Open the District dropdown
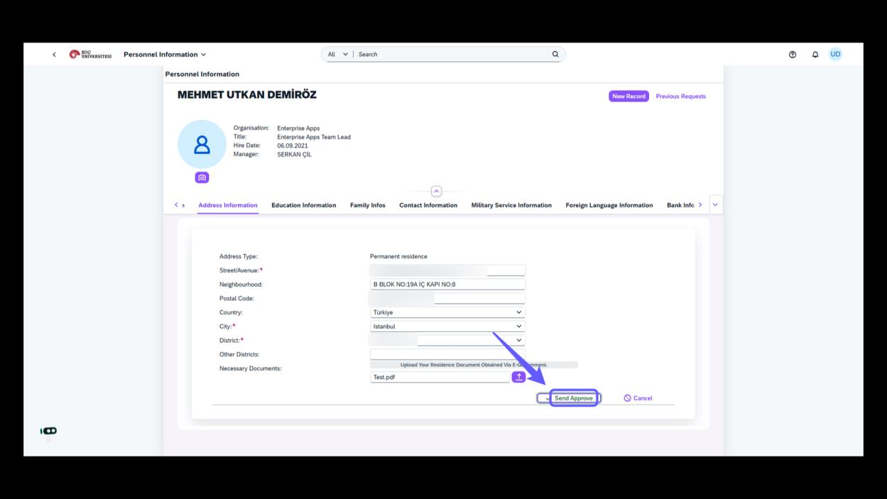887x499 pixels. (447, 340)
